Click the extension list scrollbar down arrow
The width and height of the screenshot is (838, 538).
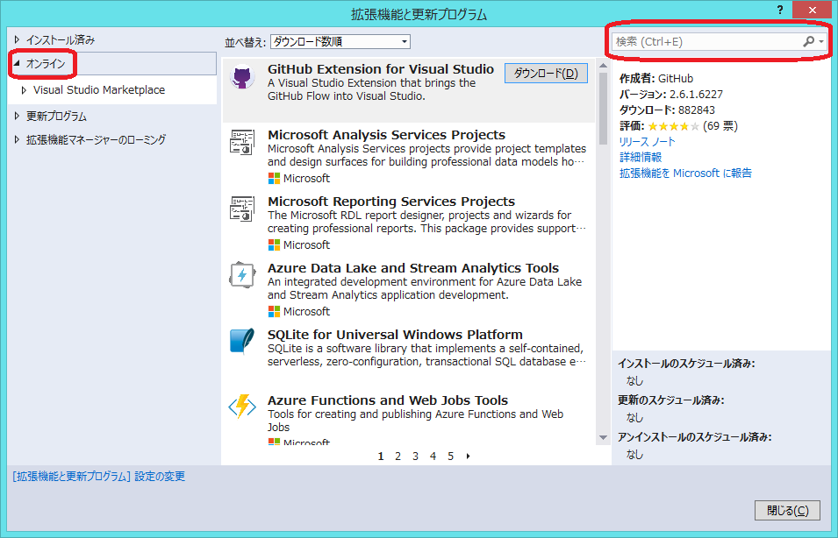(603, 437)
